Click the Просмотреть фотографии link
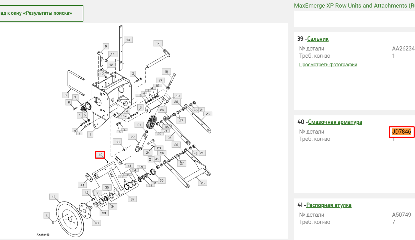415x240 pixels. 328,65
